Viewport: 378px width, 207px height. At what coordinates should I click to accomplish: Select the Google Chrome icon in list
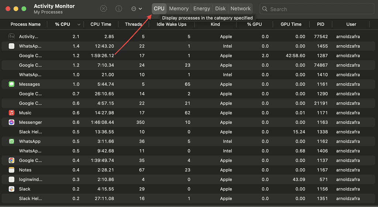point(11,160)
